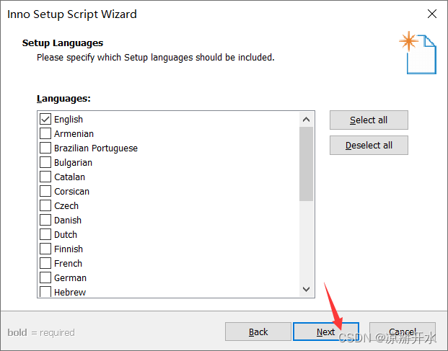Tick the Bulgarian checkbox

45,162
